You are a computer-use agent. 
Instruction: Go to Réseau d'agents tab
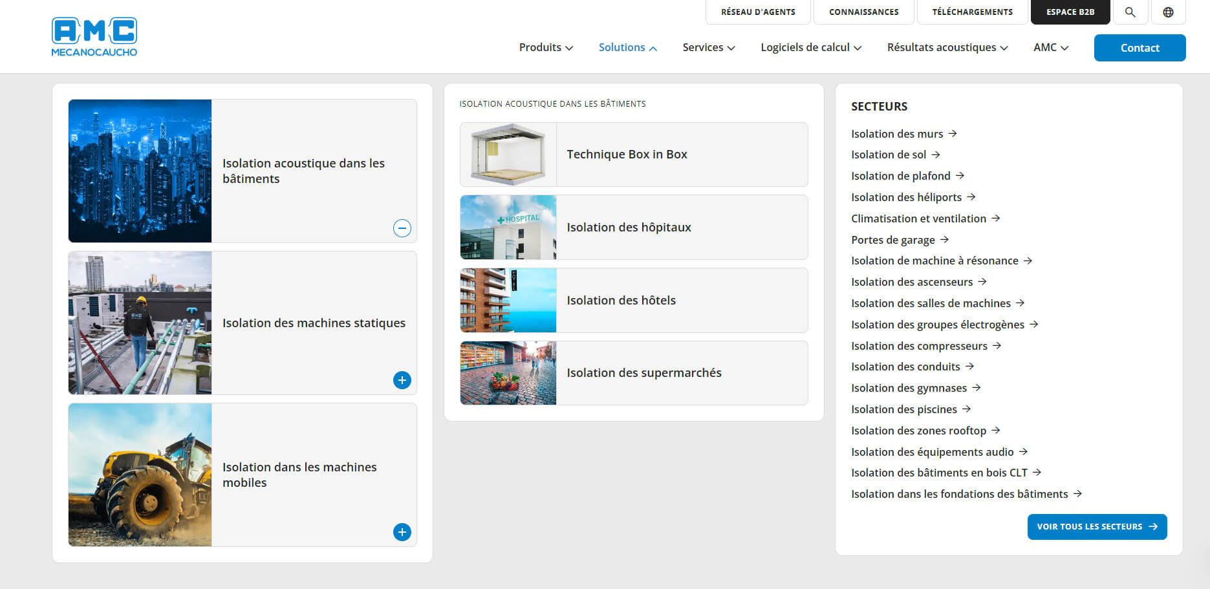point(758,12)
